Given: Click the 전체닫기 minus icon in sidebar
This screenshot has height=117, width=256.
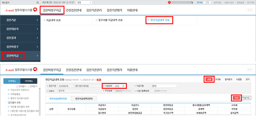Looking at the screenshot, I should click(x=28, y=86).
